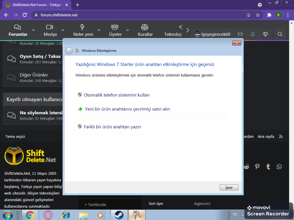Open the Neler yeni navigation item

pyautogui.click(x=83, y=30)
